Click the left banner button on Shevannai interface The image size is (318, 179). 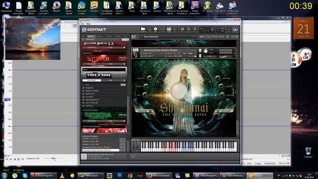pos(144,111)
